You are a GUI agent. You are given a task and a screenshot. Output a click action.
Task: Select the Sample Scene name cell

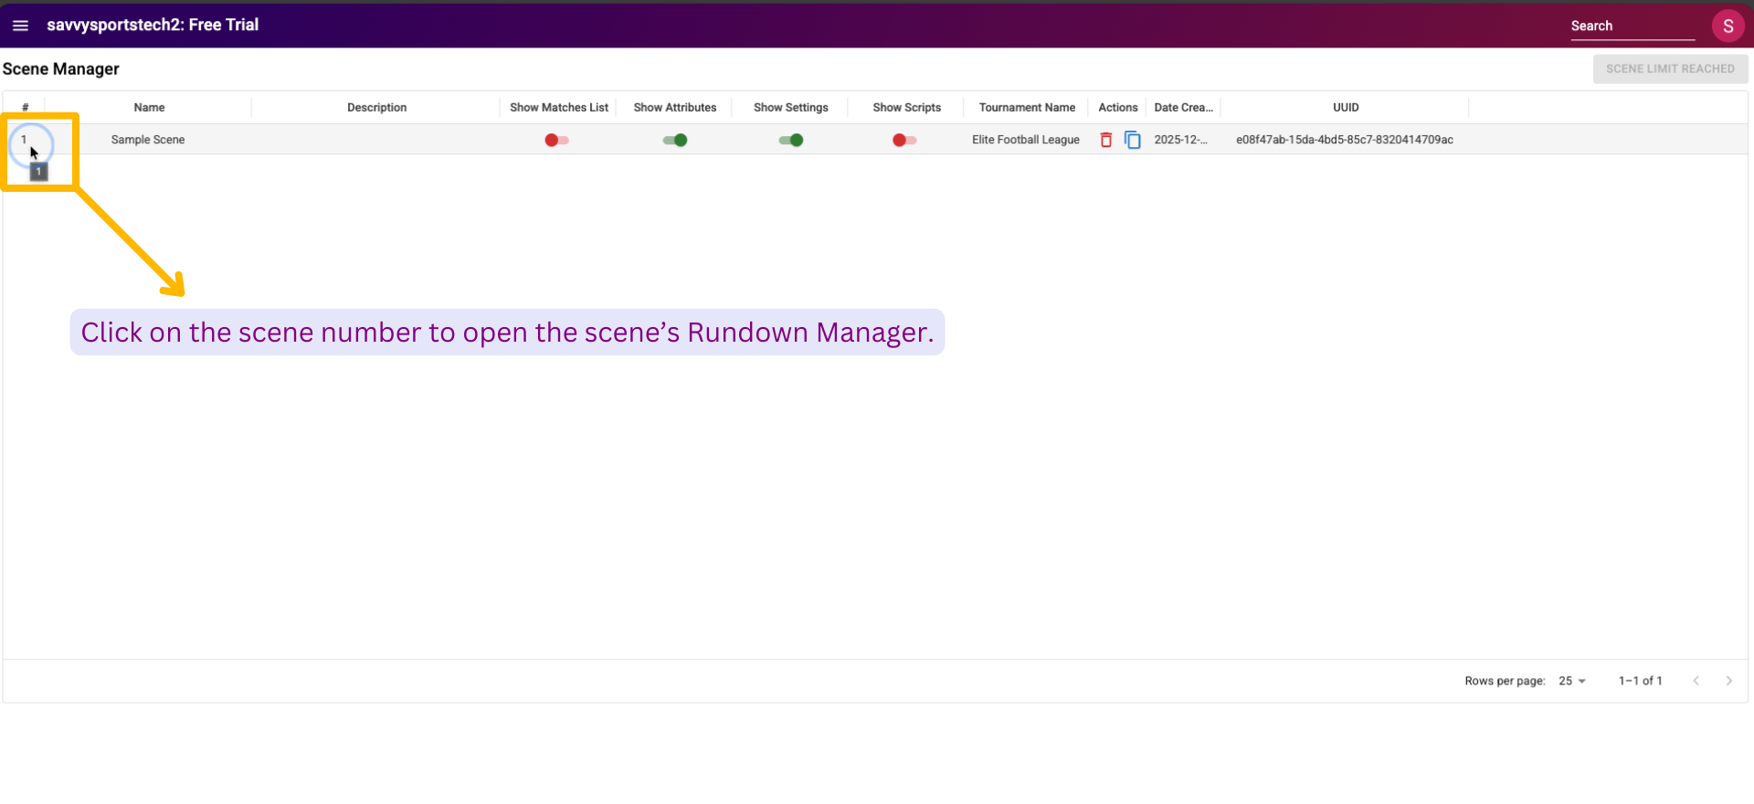click(x=148, y=140)
